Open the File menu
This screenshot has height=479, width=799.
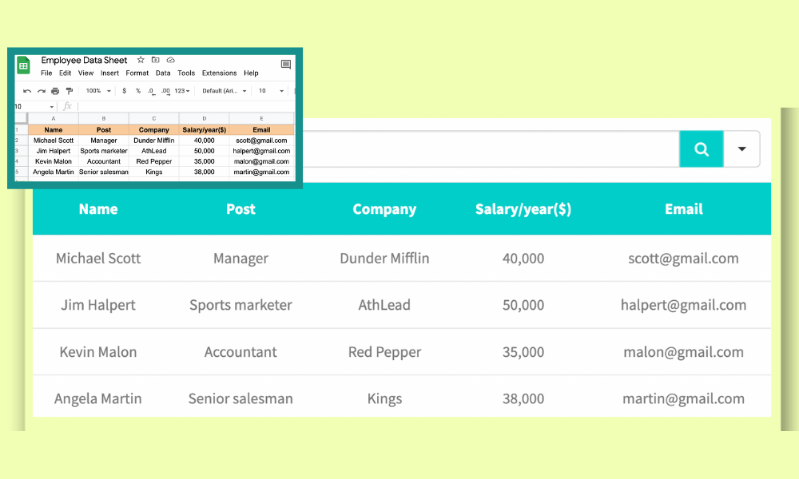[46, 73]
